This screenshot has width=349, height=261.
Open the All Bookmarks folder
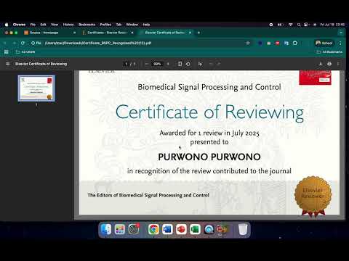click(329, 52)
